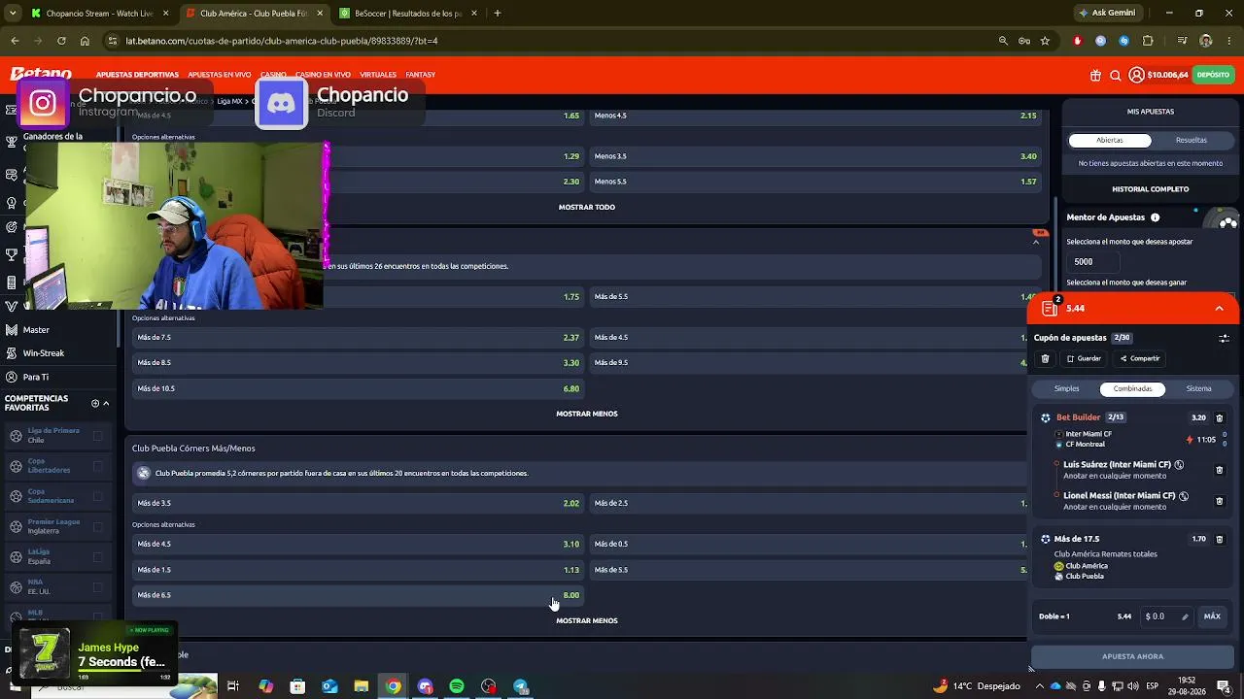Viewport: 1244px width, 699px height.
Task: Click the Chrome home button icon
Action: point(85,41)
